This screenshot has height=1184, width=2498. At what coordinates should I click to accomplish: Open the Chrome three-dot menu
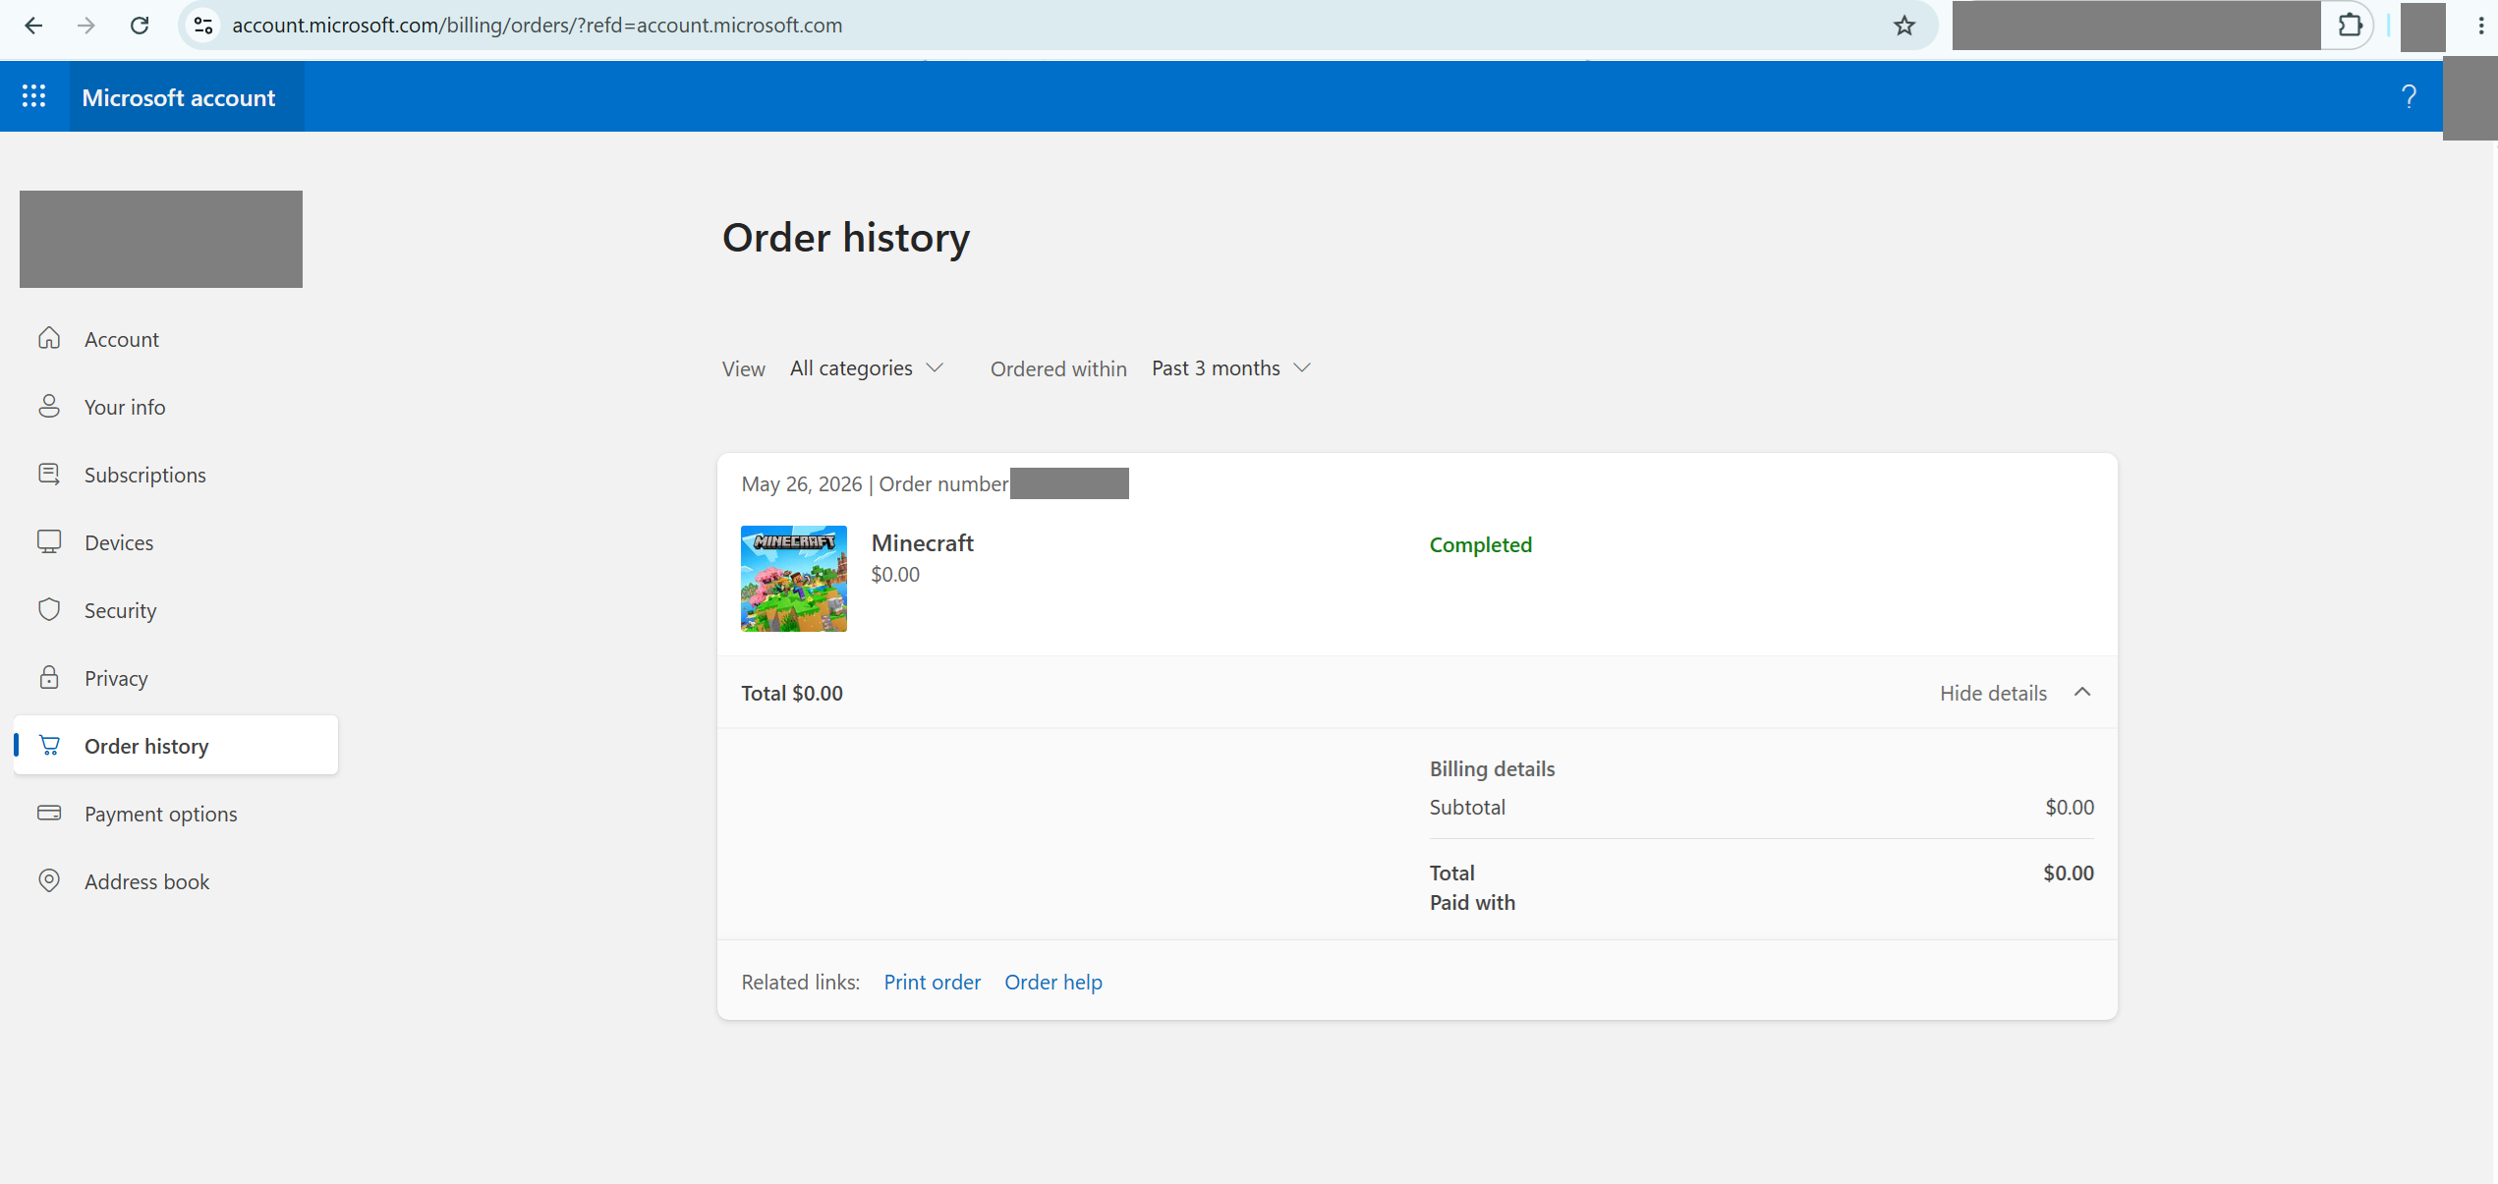pos(2481,26)
